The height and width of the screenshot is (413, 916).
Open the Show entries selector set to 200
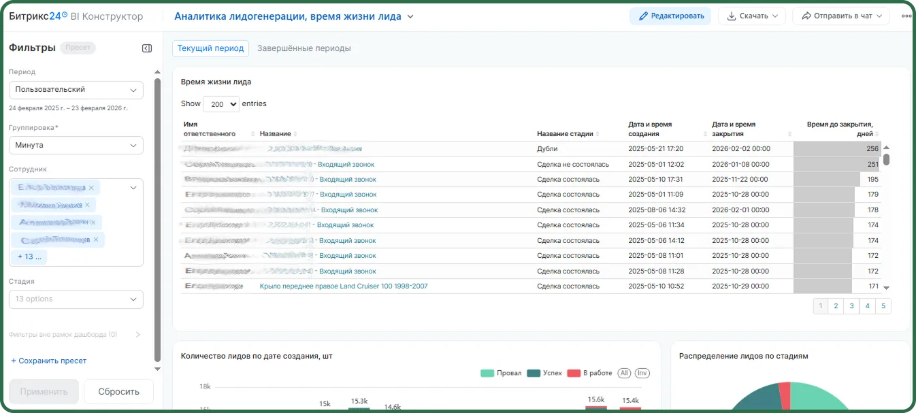coord(221,104)
